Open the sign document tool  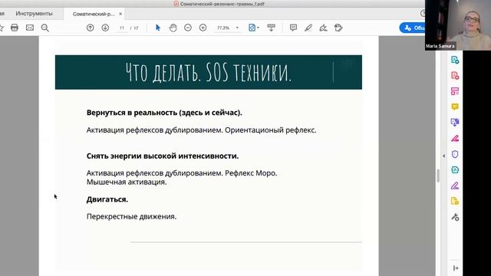323,28
